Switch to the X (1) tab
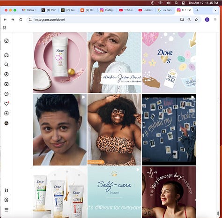 point(49,10)
